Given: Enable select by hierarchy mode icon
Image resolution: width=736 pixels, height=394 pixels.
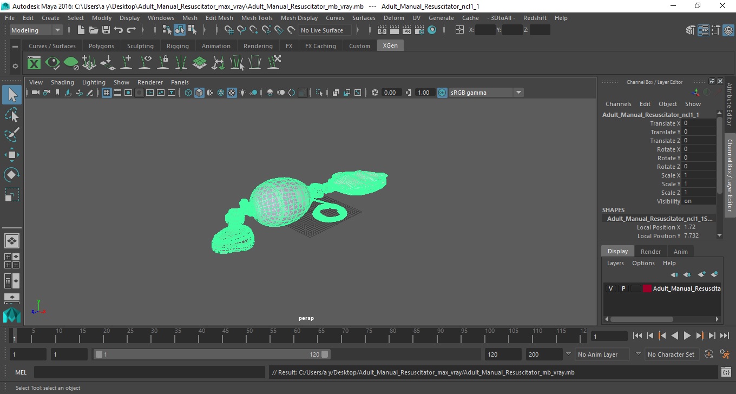Looking at the screenshot, I should 167,30.
